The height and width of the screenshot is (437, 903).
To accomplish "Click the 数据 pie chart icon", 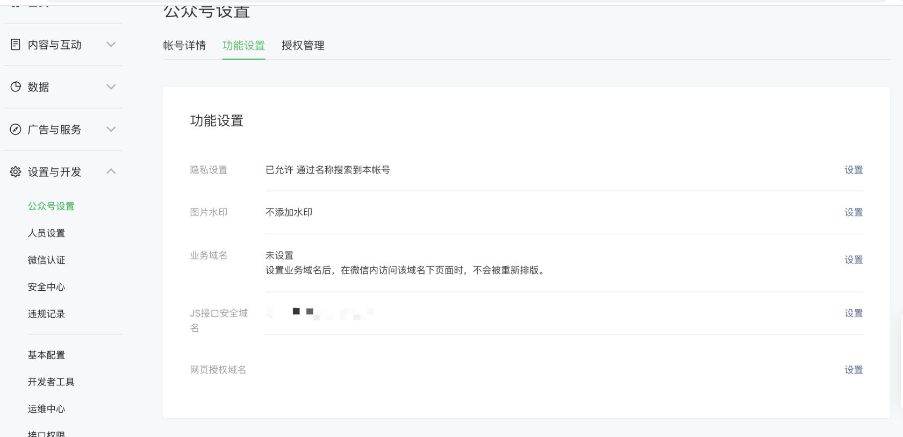I will coord(16,87).
